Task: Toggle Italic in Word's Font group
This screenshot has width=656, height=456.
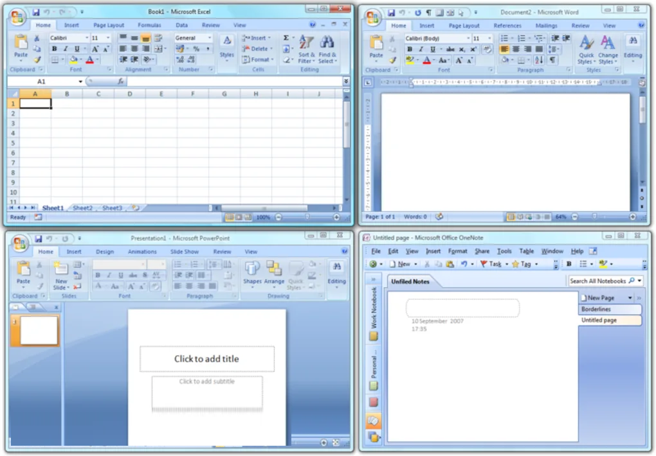Action: [421, 49]
